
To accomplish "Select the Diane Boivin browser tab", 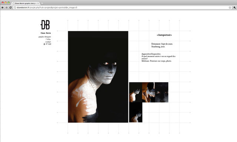I will point(25,3).
